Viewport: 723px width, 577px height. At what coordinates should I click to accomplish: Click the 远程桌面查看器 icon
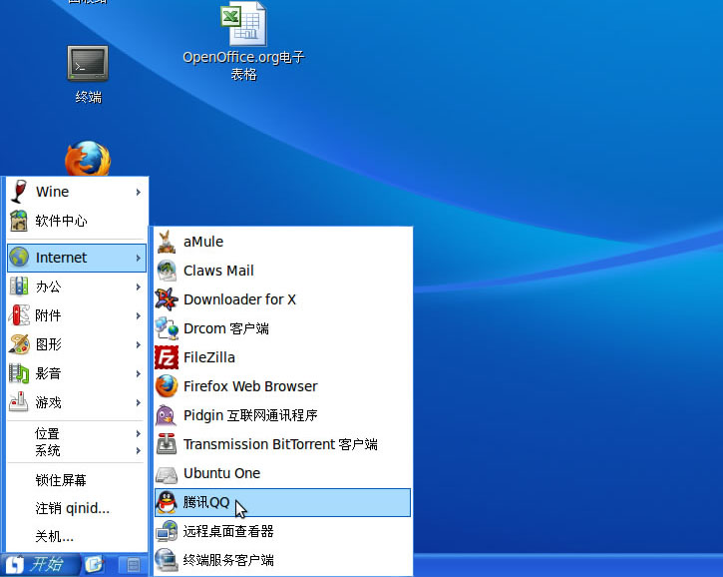click(167, 531)
